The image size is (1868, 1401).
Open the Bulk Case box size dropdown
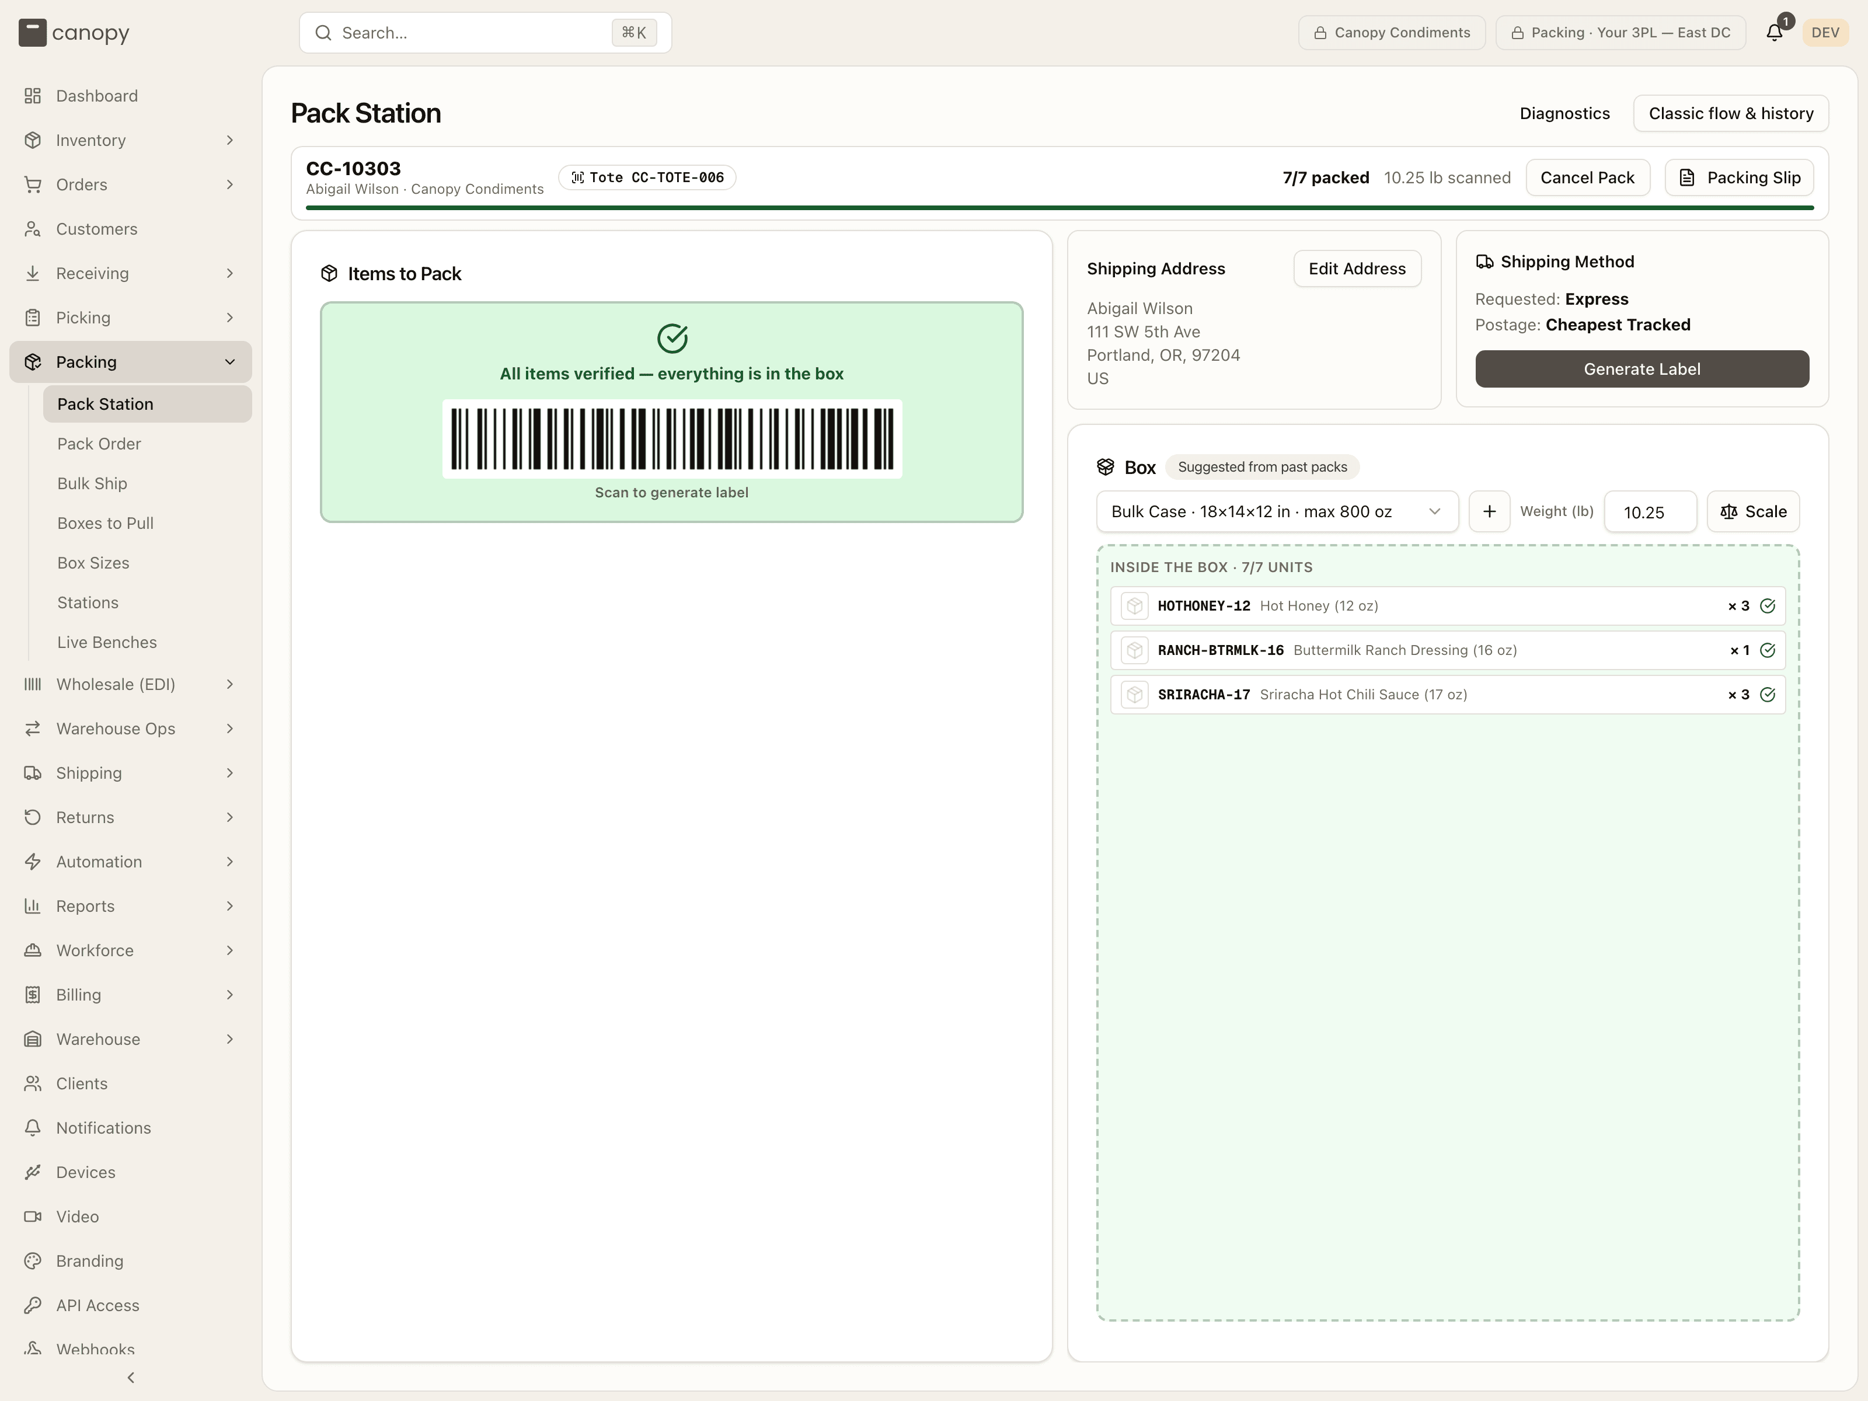1277,512
